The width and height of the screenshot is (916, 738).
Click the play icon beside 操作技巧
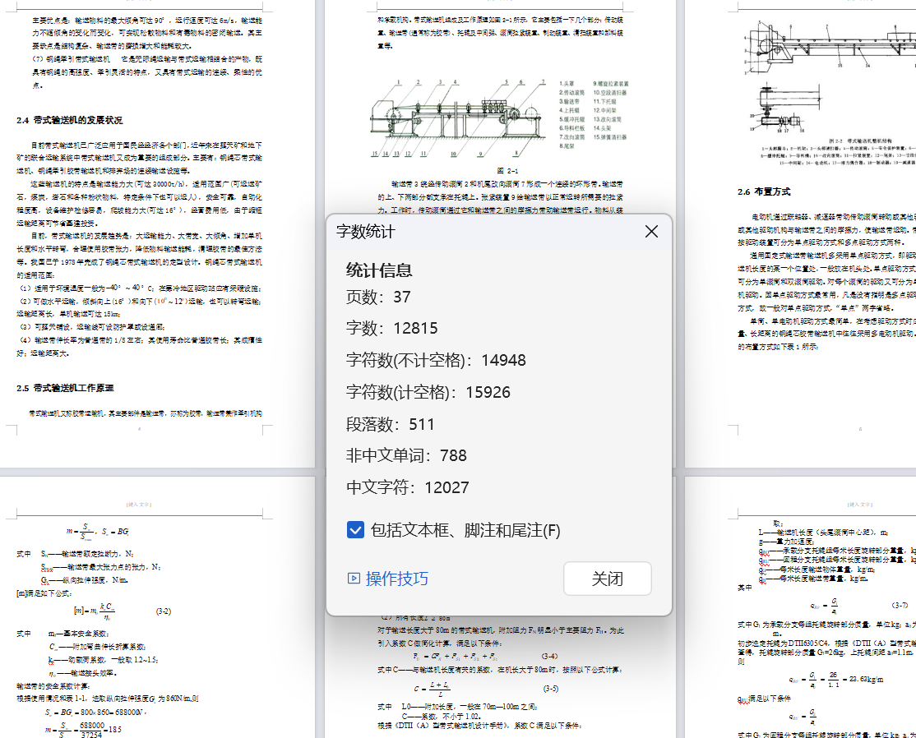354,579
